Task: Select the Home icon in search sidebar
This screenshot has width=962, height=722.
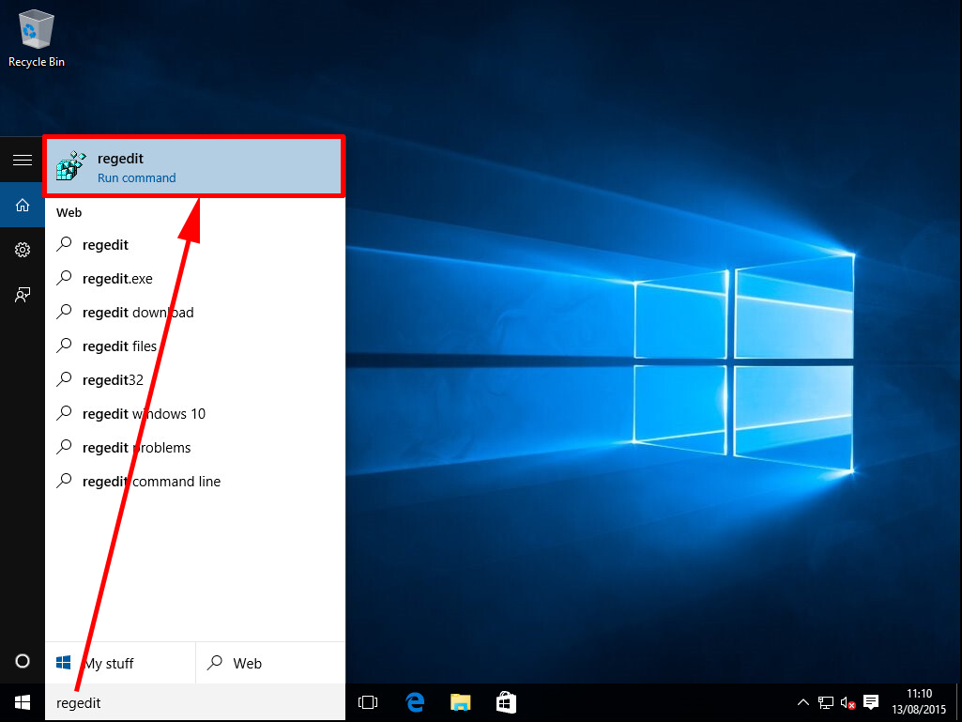Action: point(23,205)
